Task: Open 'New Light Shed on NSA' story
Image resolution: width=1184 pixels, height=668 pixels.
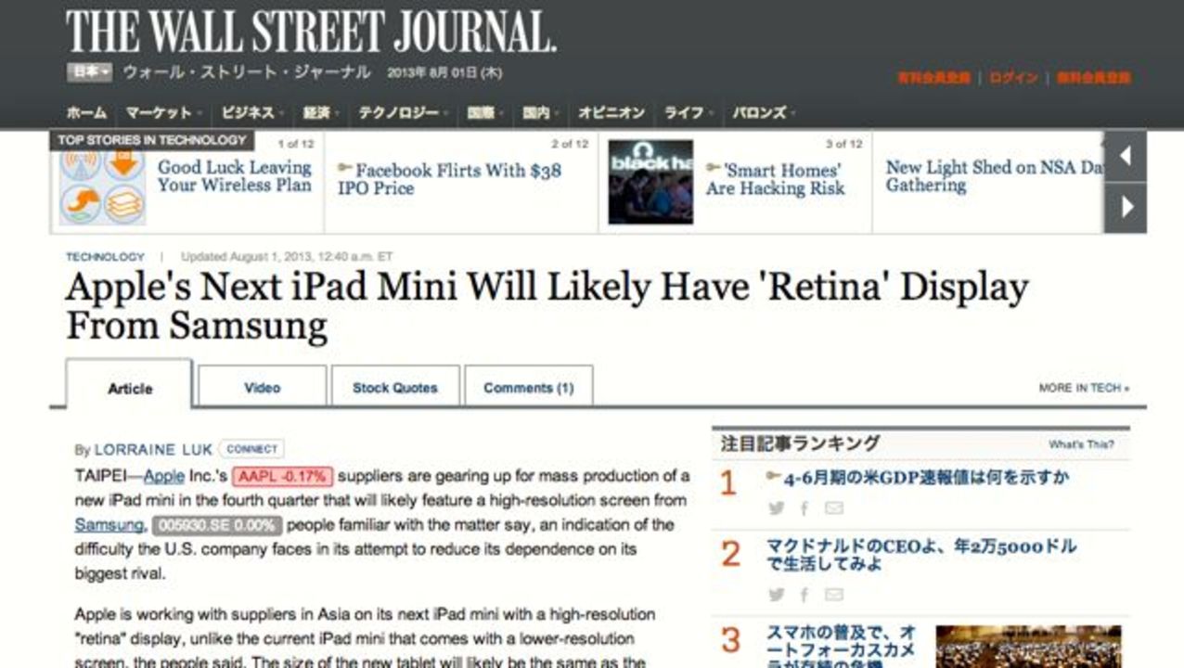Action: (x=995, y=176)
